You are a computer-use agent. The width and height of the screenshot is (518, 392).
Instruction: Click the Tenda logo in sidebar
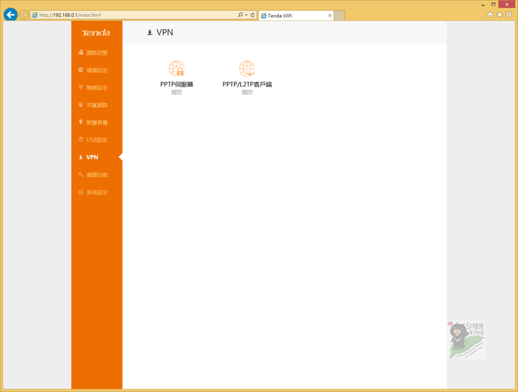[96, 33]
